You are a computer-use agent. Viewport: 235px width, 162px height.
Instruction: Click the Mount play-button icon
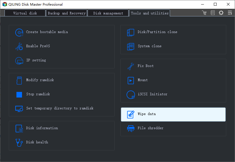(x=131, y=81)
